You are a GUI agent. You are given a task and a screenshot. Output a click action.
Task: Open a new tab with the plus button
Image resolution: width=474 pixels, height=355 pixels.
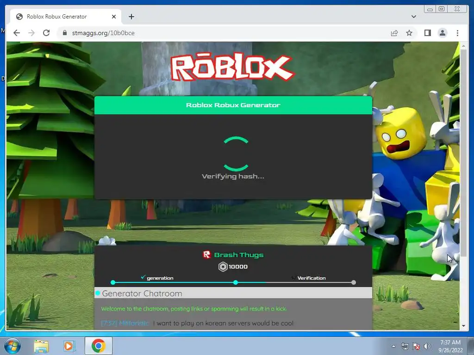[x=131, y=17]
